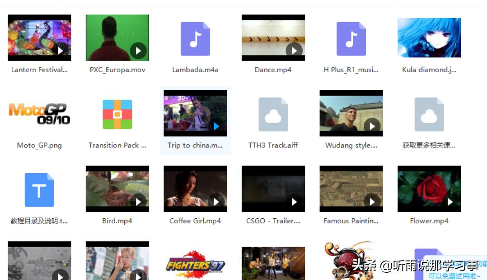Select the Transition Pack archive icon
Image resolution: width=487 pixels, height=280 pixels.
coord(117,115)
